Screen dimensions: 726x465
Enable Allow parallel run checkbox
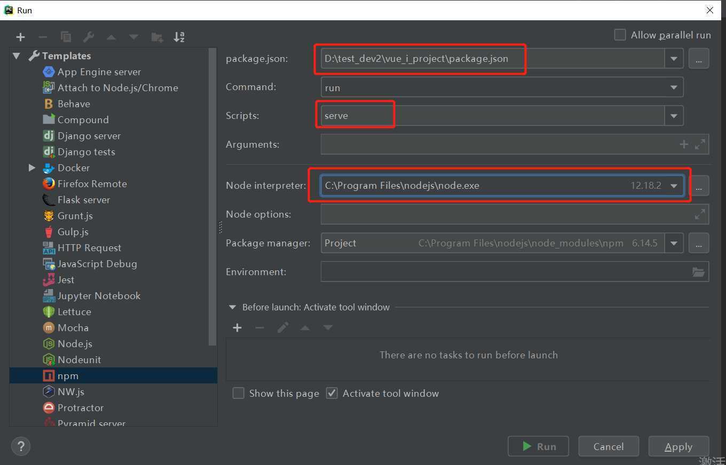[x=620, y=35]
